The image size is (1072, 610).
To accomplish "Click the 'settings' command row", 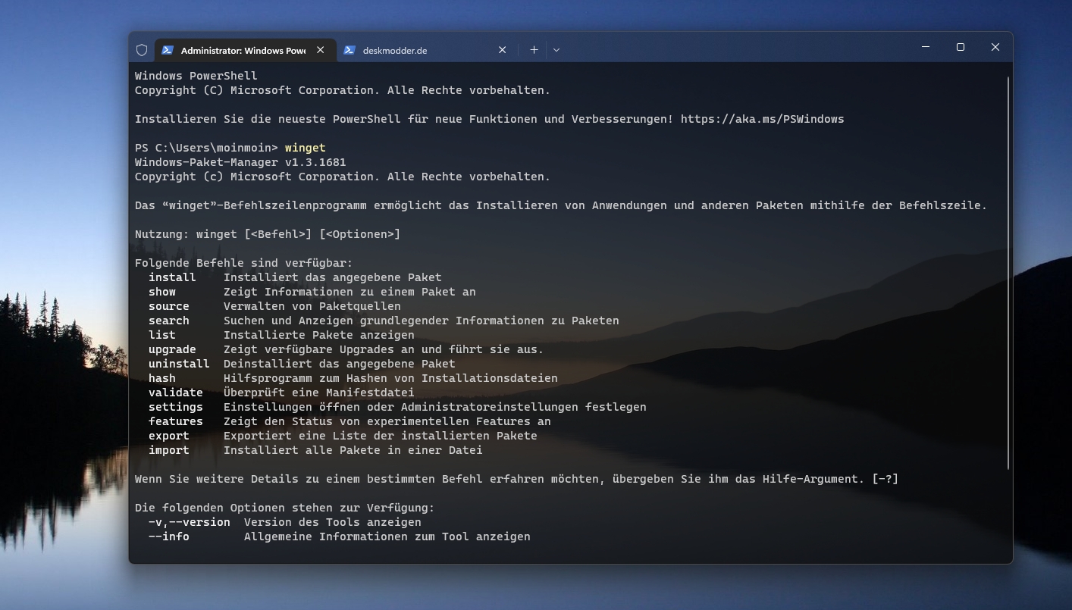I will (x=397, y=407).
